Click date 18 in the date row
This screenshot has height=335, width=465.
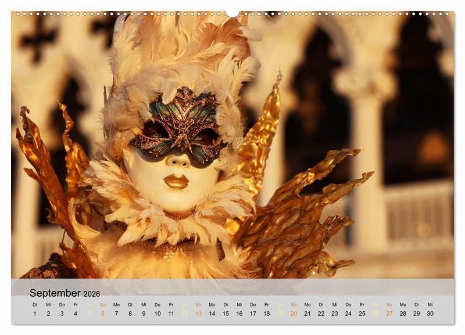tap(266, 314)
